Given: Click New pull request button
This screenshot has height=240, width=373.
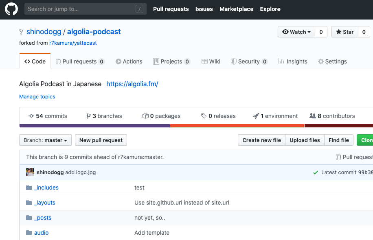Looking at the screenshot, I should pos(101,140).
